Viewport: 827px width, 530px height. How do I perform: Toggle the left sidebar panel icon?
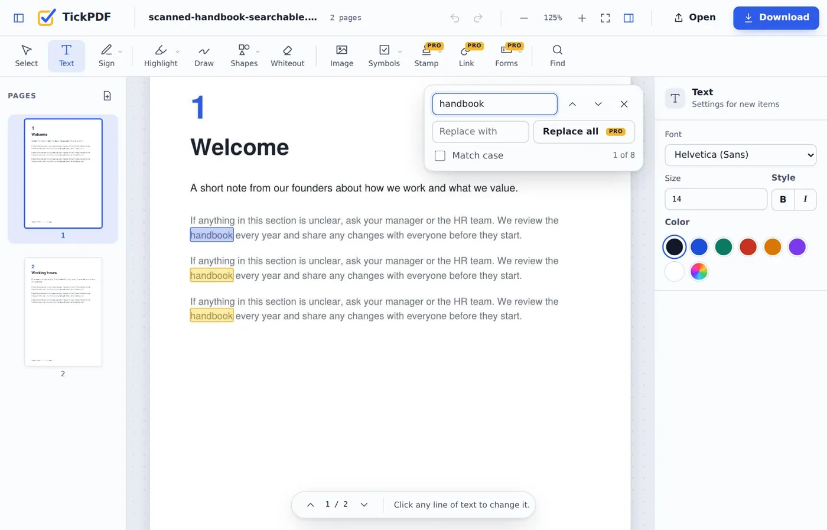tap(19, 18)
